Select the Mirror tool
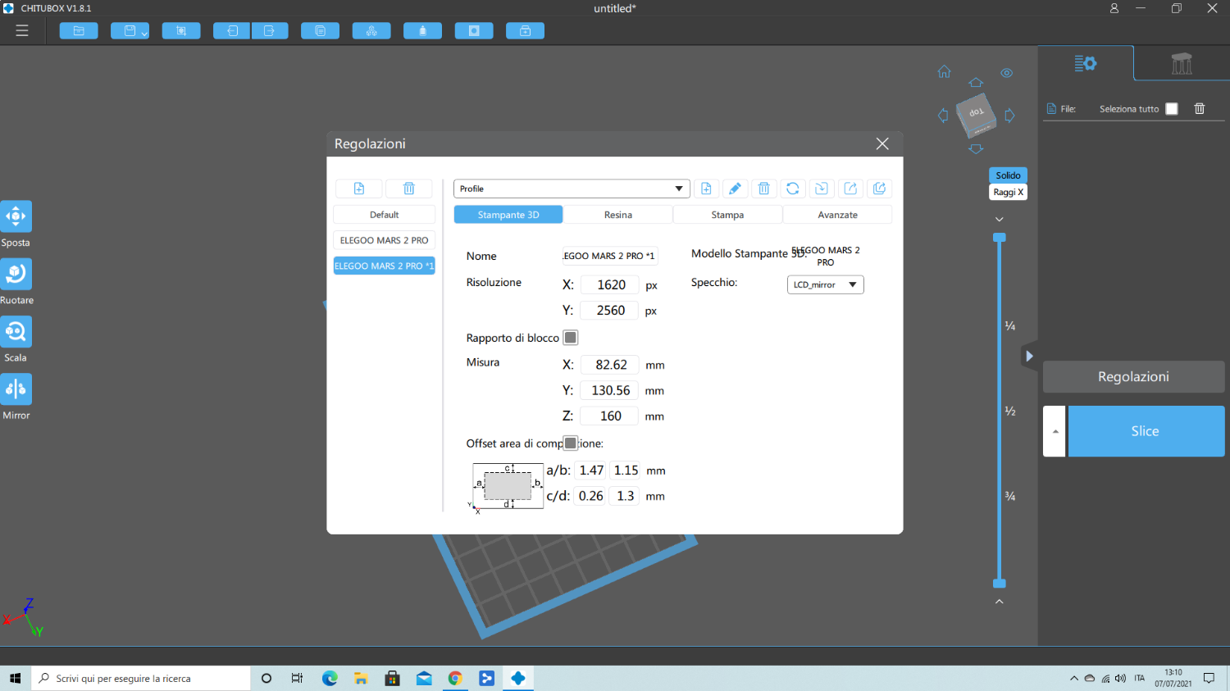1230x691 pixels. (16, 389)
